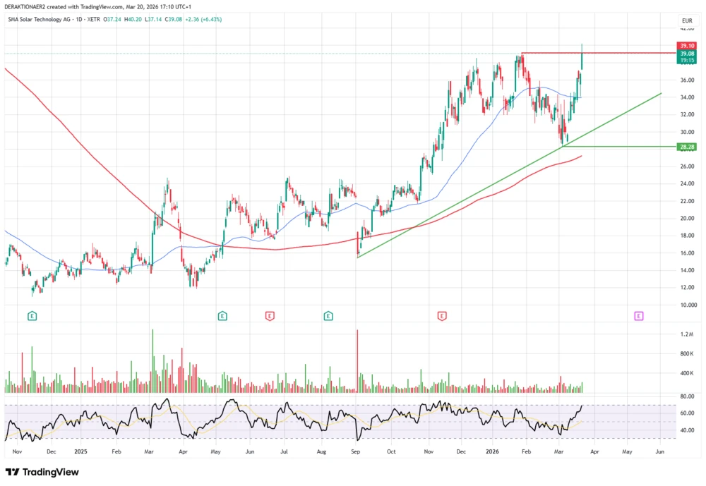Click the red 39.10 last price label
The width and height of the screenshot is (706, 486).
pyautogui.click(x=686, y=45)
